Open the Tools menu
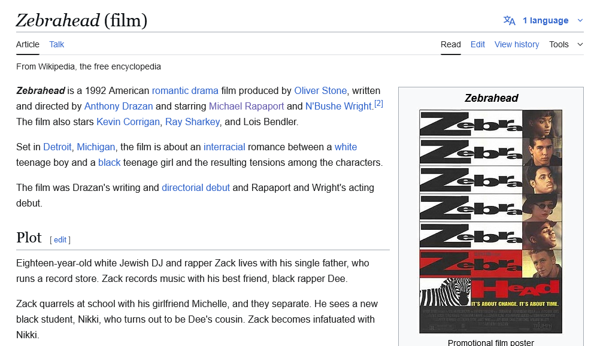591x346 pixels. [559, 44]
